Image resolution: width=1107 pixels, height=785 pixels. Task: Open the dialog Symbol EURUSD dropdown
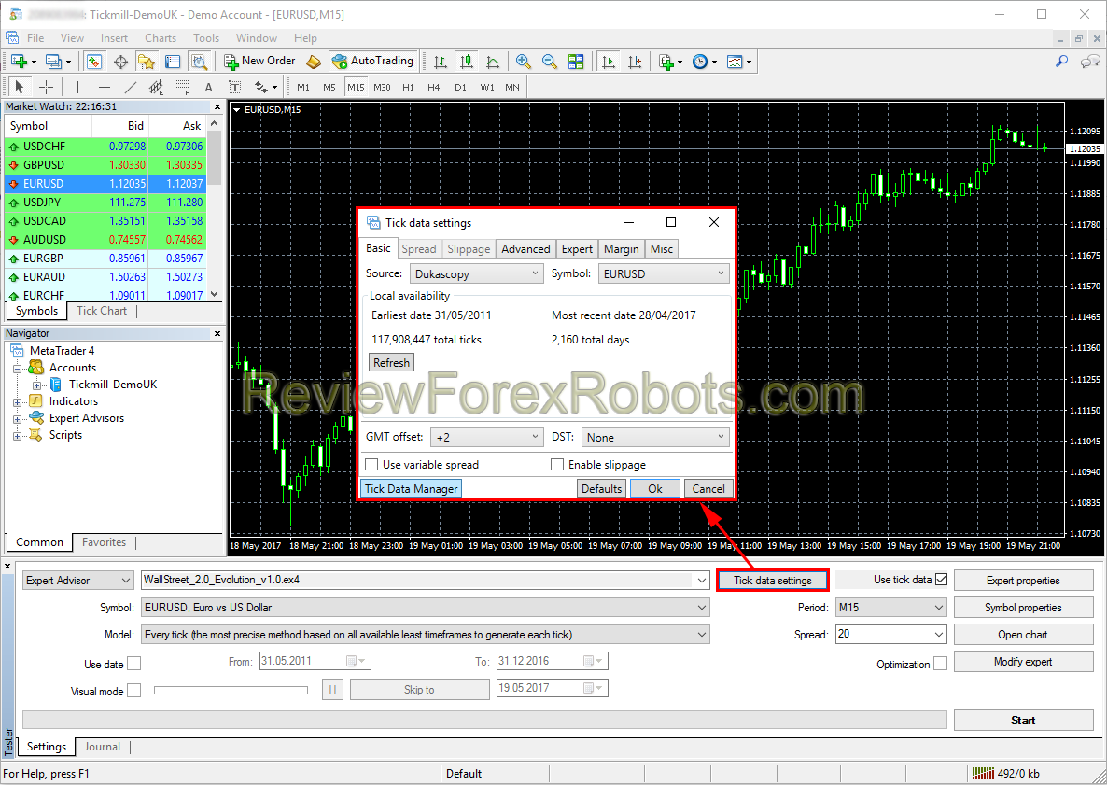point(664,273)
